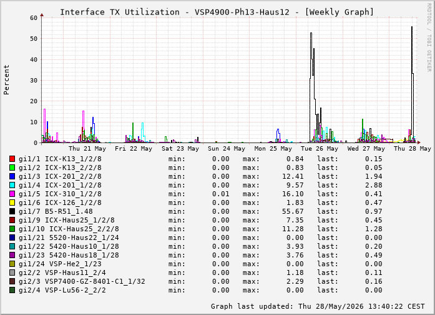This screenshot has width=435, height=315.
Task: Select legend label gi1/10 ICX-Haus25_2/2/8
Action: coord(69,229)
